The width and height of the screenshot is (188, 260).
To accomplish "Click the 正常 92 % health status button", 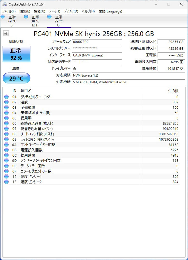I will 16,54.
